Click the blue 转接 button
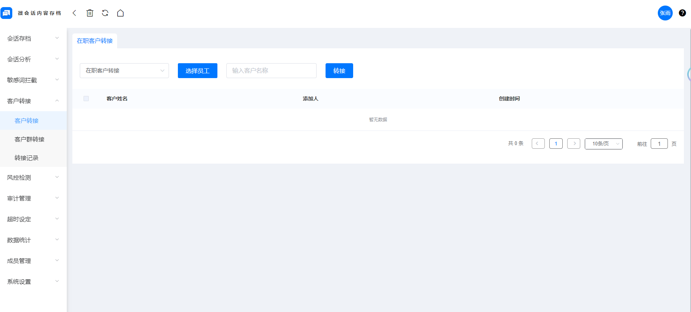Image resolution: width=691 pixels, height=312 pixels. point(339,71)
